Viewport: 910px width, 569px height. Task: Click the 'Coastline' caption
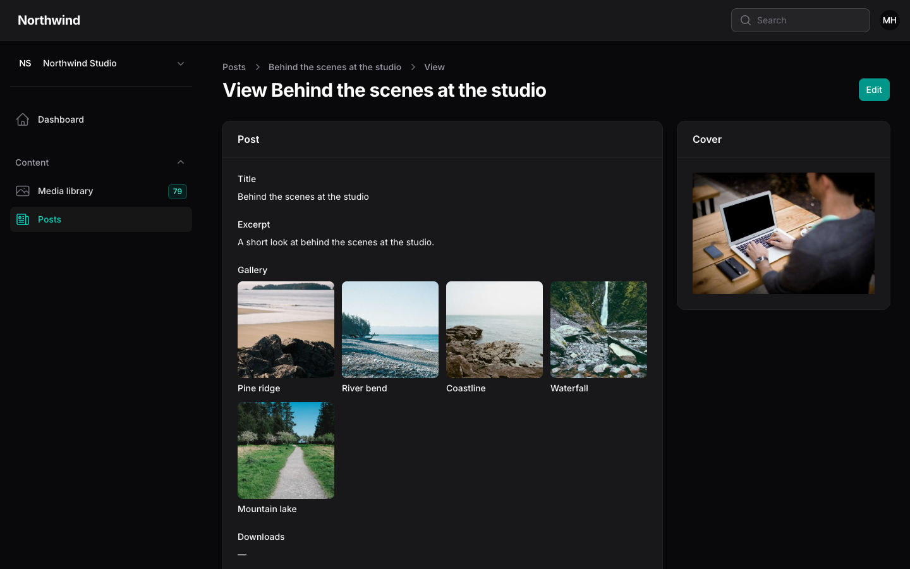(466, 388)
